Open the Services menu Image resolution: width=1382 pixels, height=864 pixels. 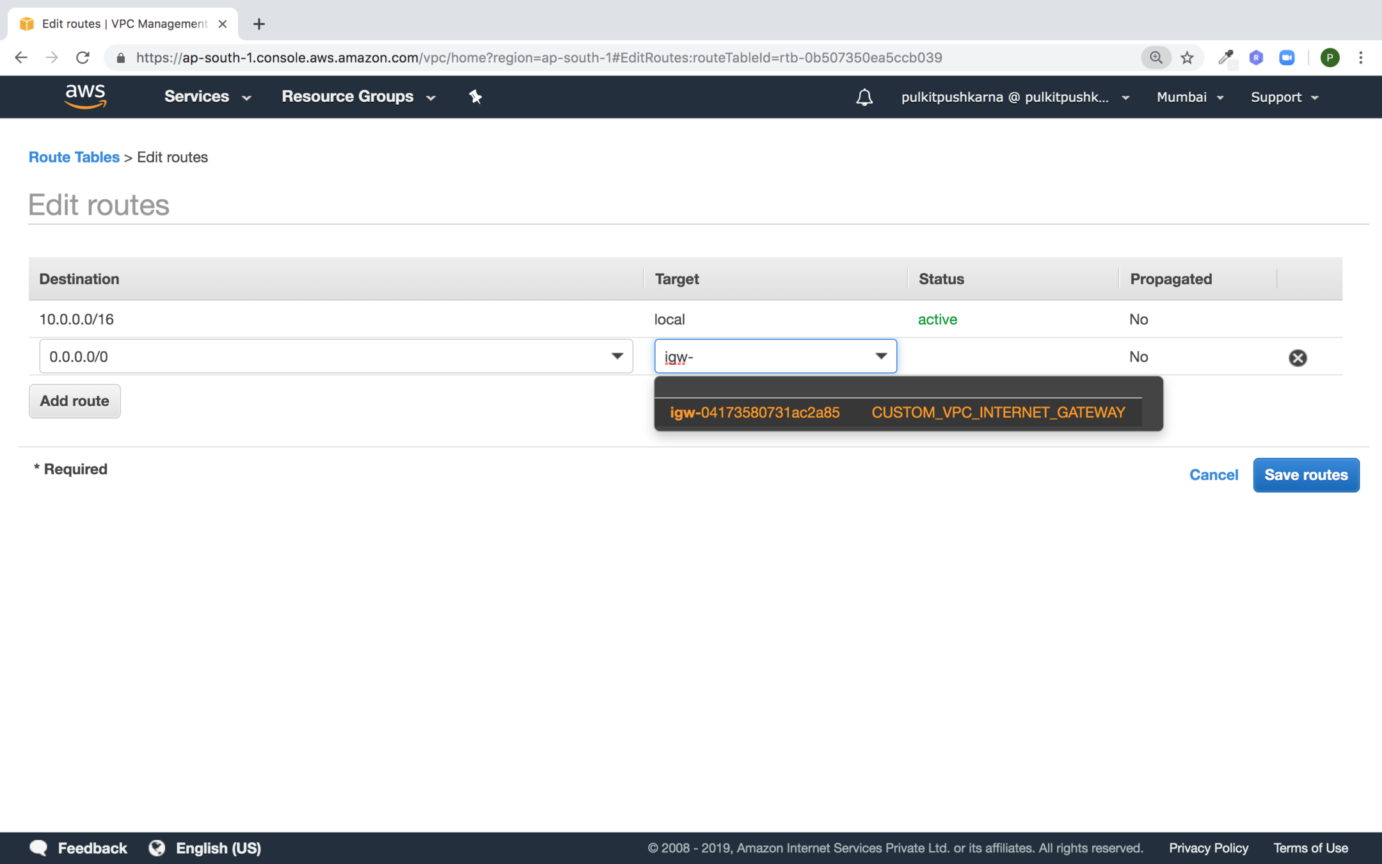pyautogui.click(x=207, y=97)
